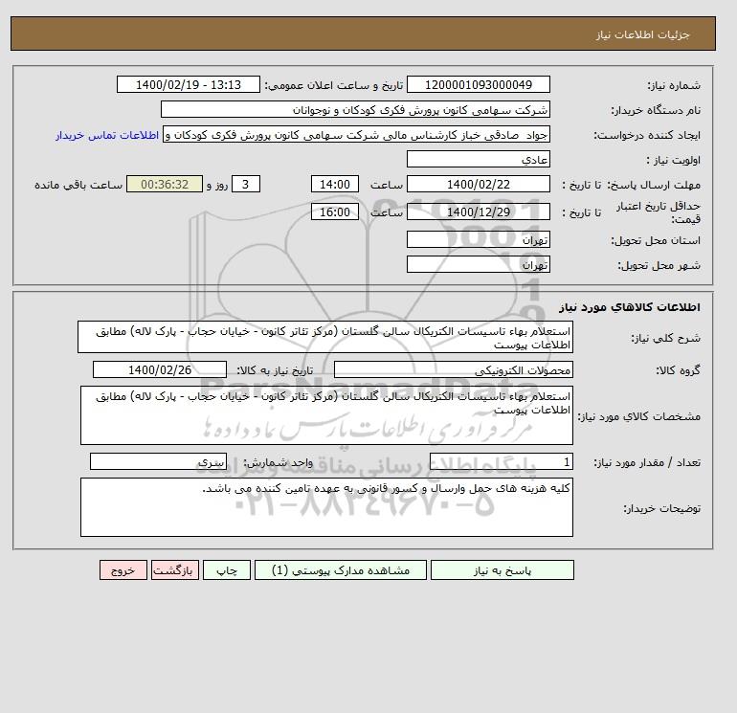737x713 pixels.
Task: Click the quantity field showing 1
Action: point(501,461)
